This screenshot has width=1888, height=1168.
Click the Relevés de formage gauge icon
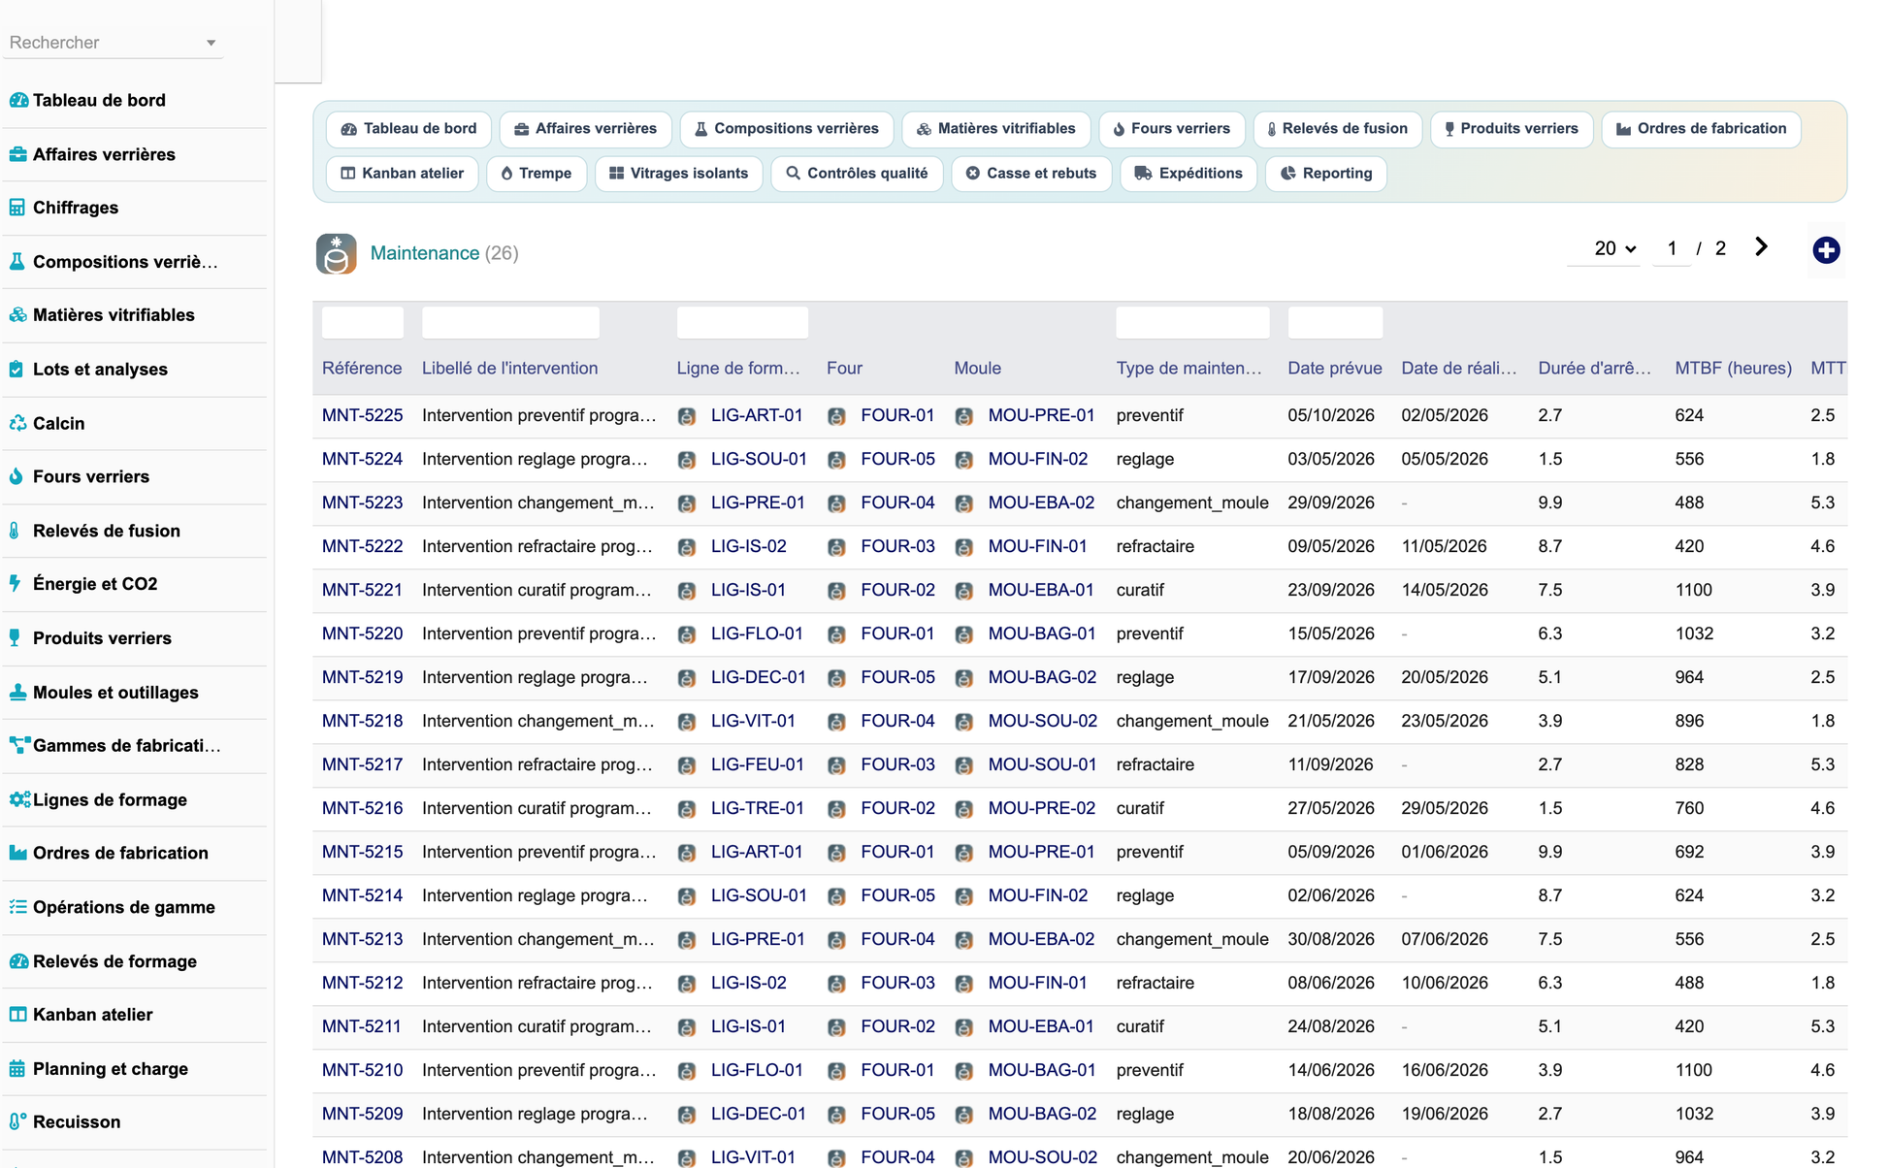point(17,961)
